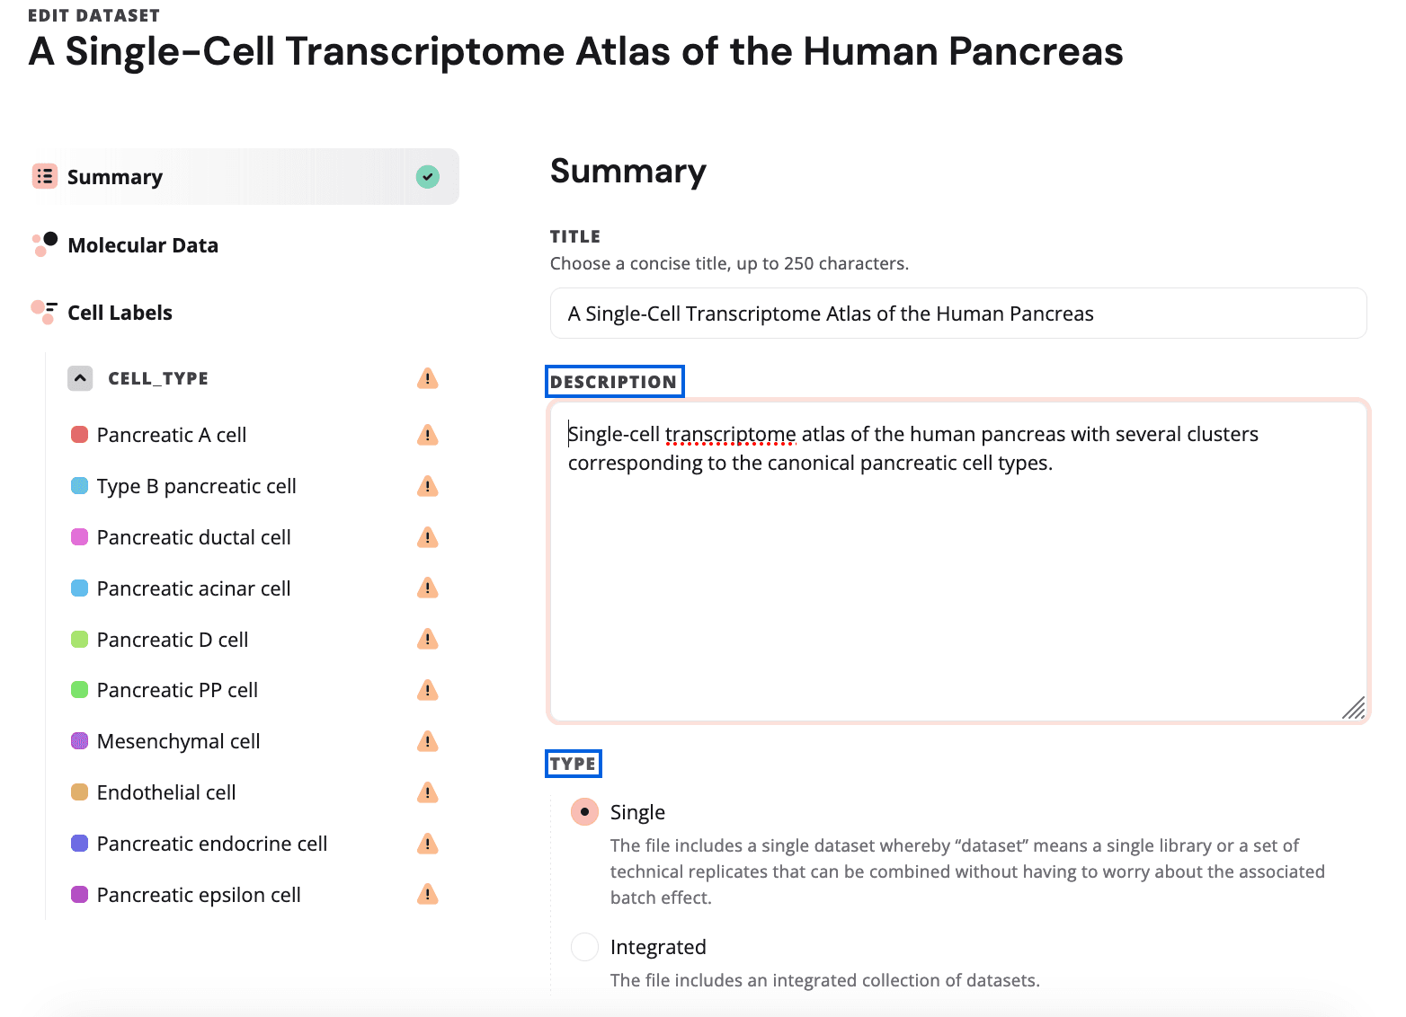
Task: Expand the Cell Labels section
Action: point(120,312)
